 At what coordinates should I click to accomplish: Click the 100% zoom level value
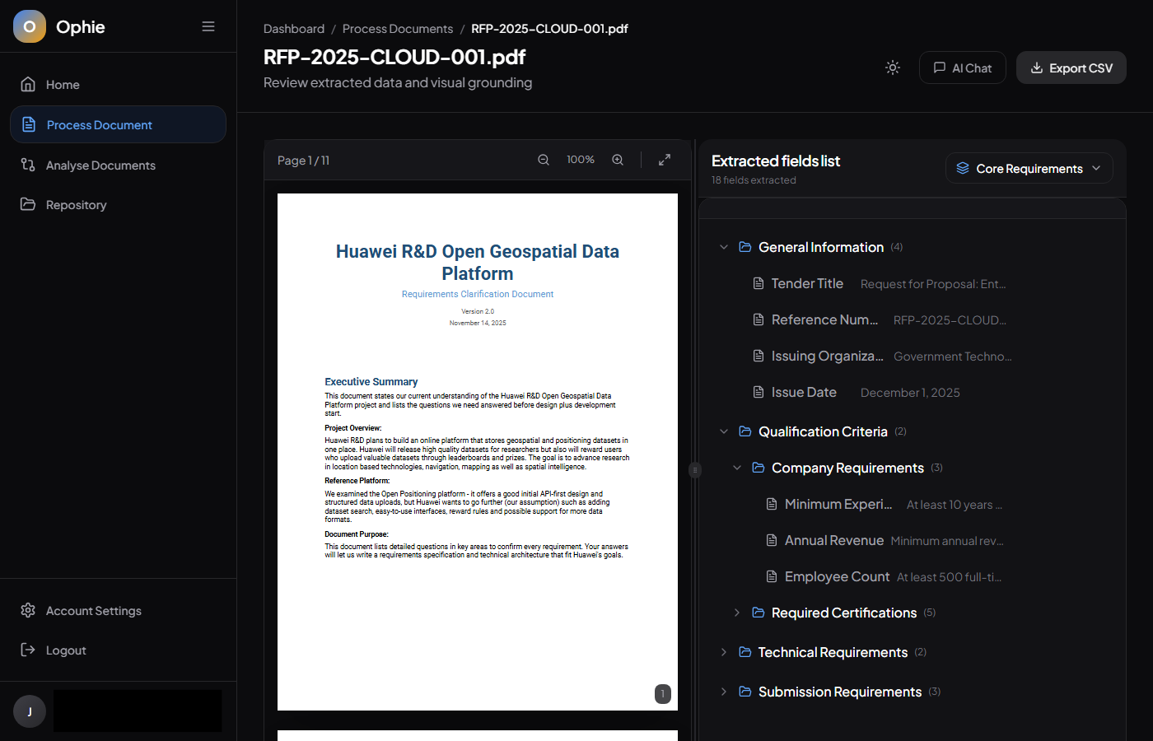coord(581,160)
